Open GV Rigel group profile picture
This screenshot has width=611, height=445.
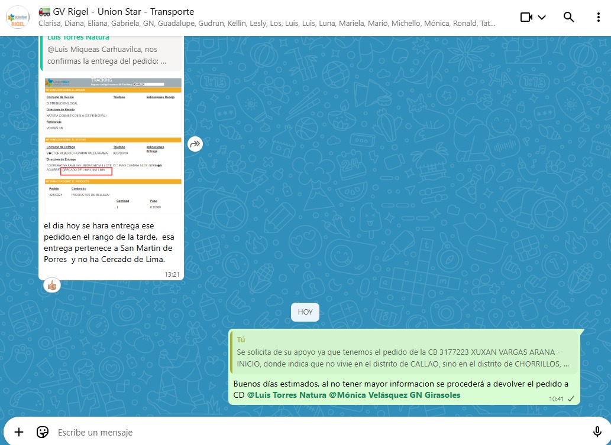click(17, 17)
